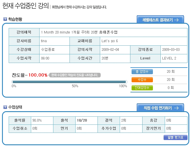Click the arrow icon beside 학습현황

coord(5,19)
